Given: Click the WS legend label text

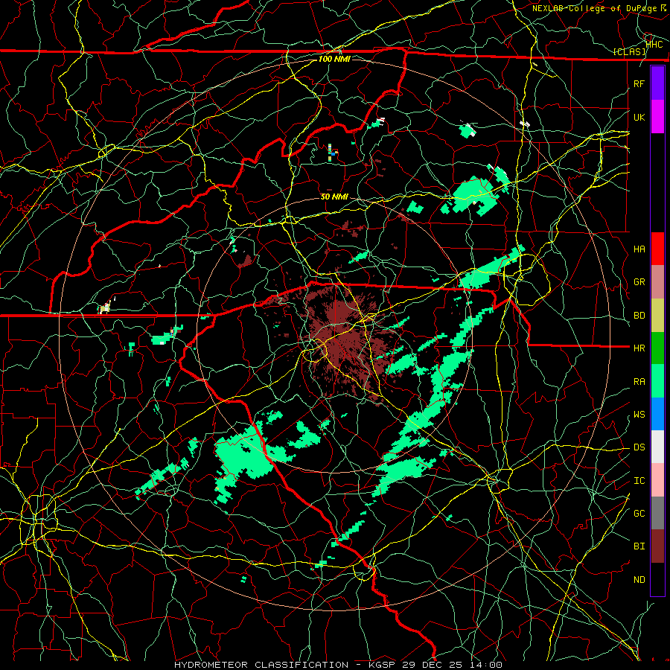Looking at the screenshot, I should (639, 415).
